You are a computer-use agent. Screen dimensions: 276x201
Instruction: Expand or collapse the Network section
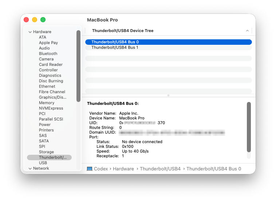(30, 168)
